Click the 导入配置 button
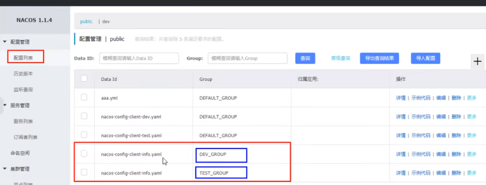486x185 pixels. pos(425,58)
